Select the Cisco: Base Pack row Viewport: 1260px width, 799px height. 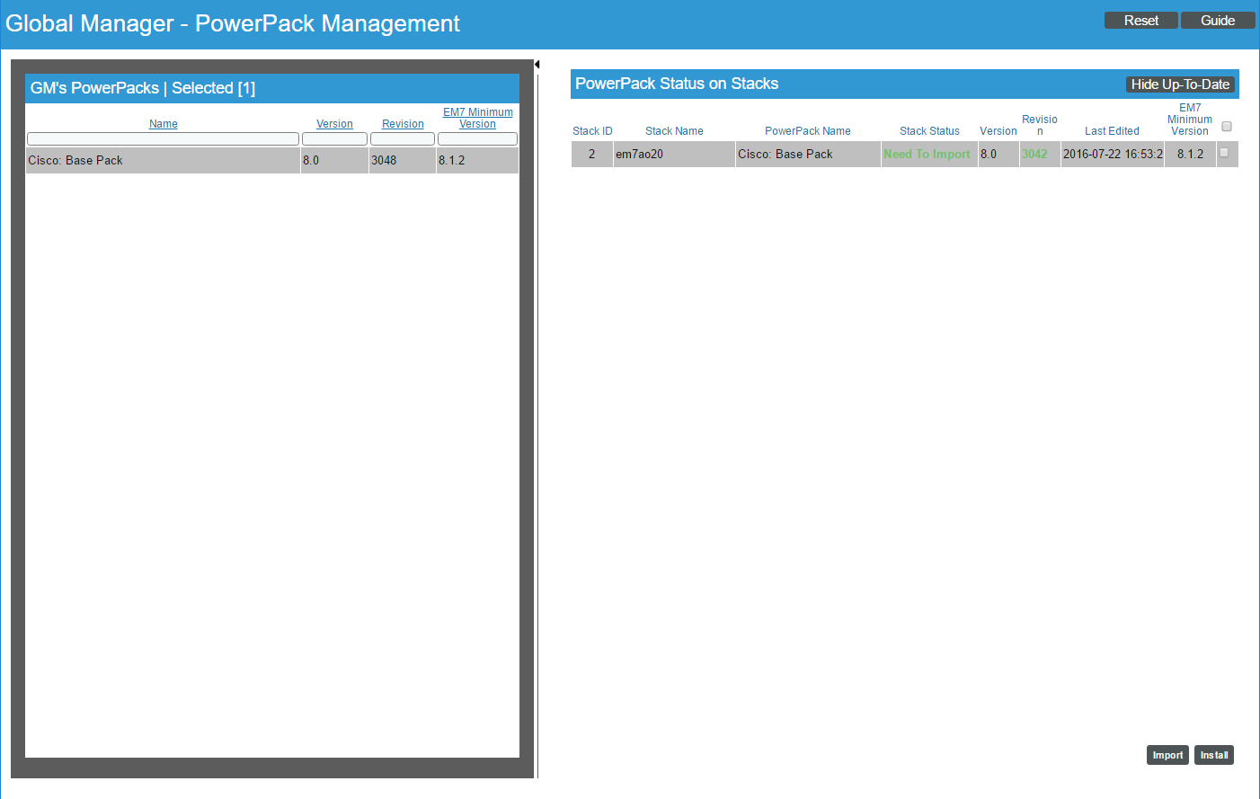tap(162, 160)
